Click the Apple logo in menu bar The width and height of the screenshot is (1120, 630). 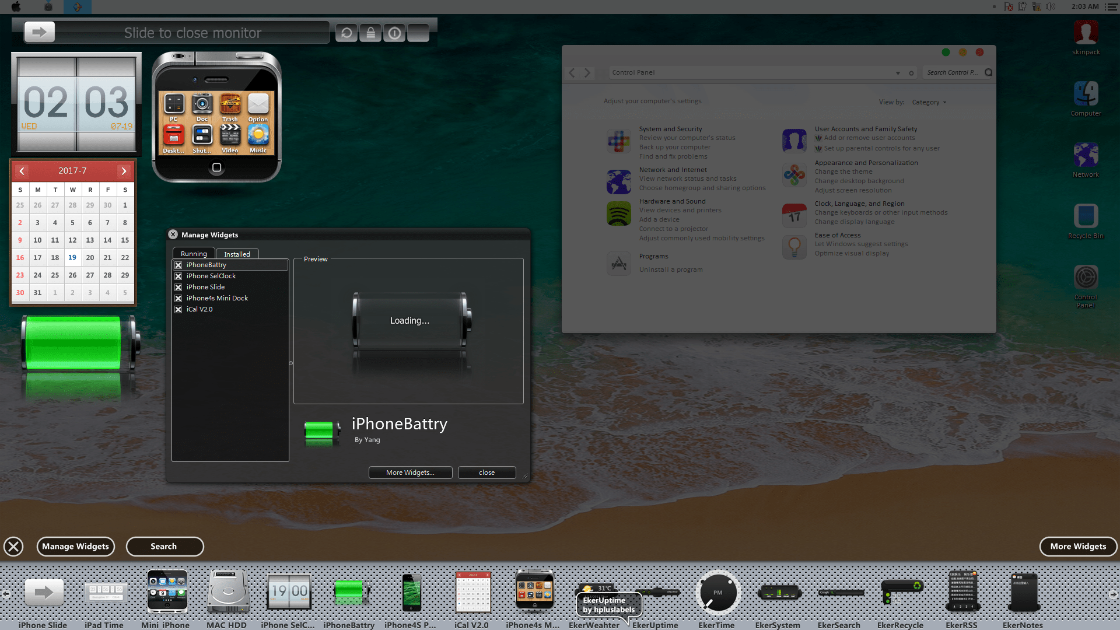click(16, 6)
